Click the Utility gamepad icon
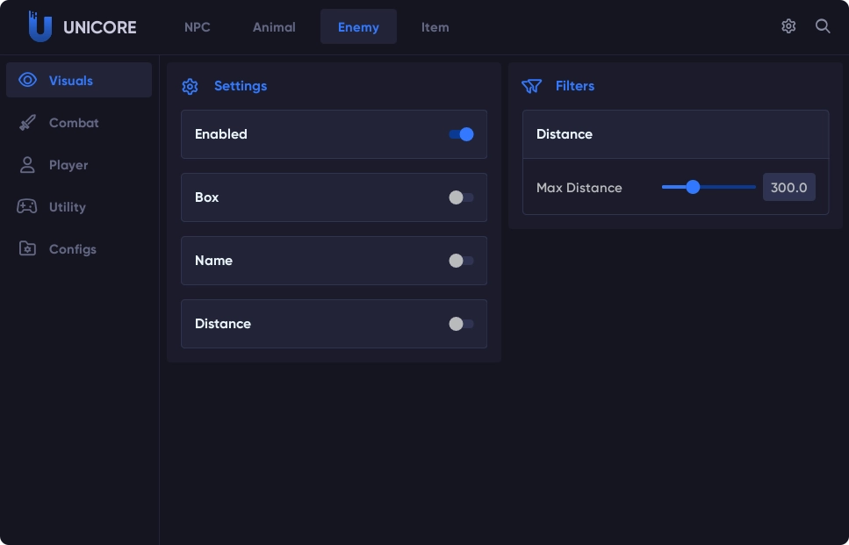Image resolution: width=849 pixels, height=545 pixels. 27,207
